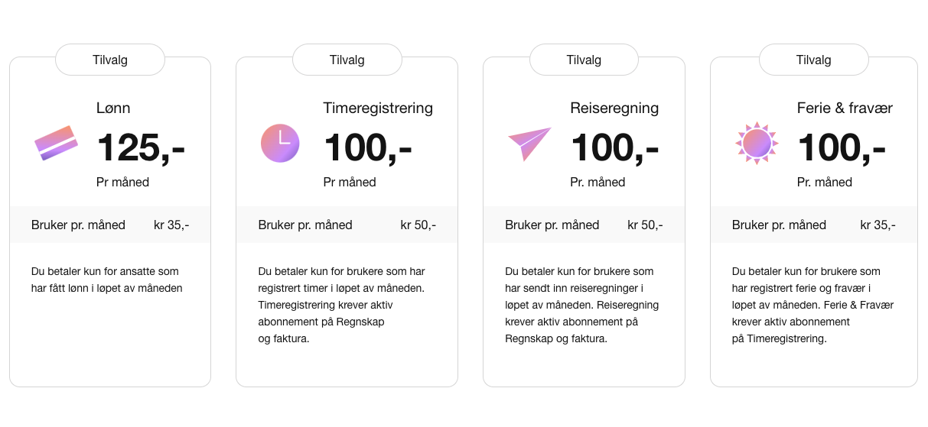Click the Ferie & fravær heading
928x427 pixels.
pyautogui.click(x=845, y=108)
